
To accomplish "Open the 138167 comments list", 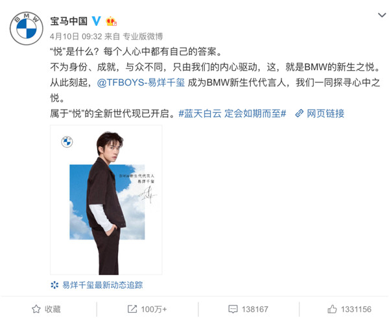I will click(x=255, y=310).
